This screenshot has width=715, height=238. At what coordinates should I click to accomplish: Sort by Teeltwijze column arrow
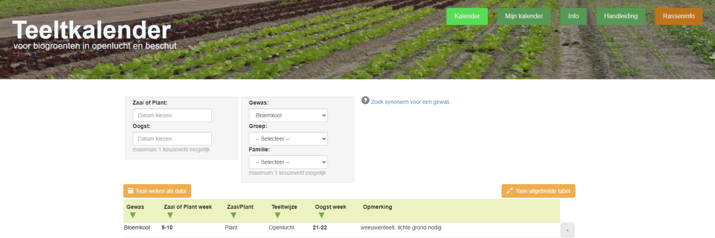click(278, 215)
